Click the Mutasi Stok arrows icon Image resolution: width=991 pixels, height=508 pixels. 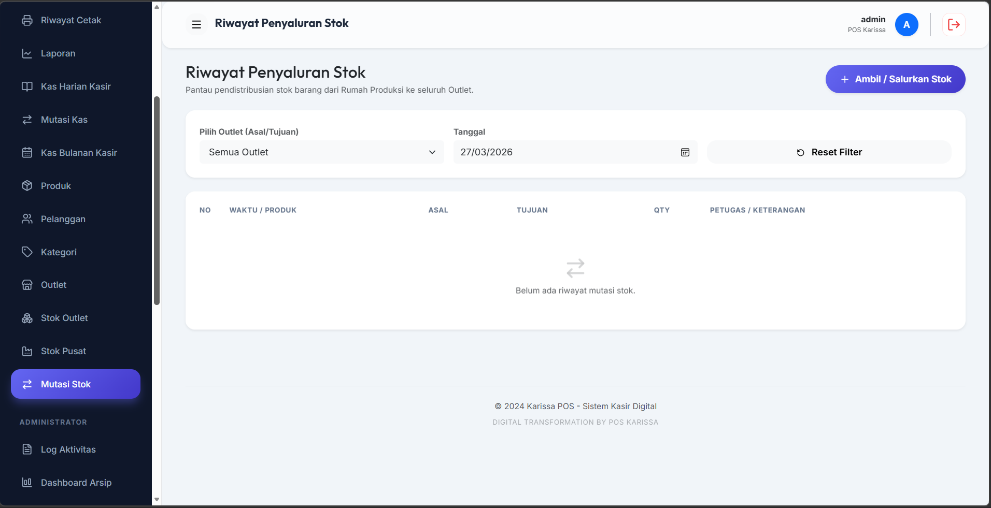pos(27,384)
